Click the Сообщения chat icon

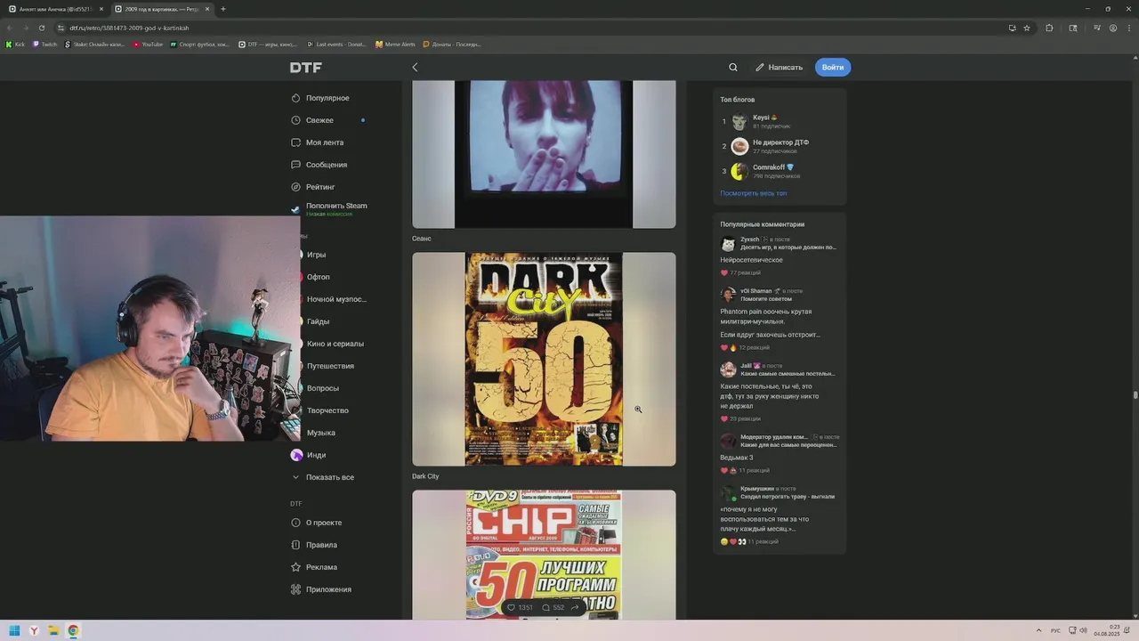tap(296, 165)
